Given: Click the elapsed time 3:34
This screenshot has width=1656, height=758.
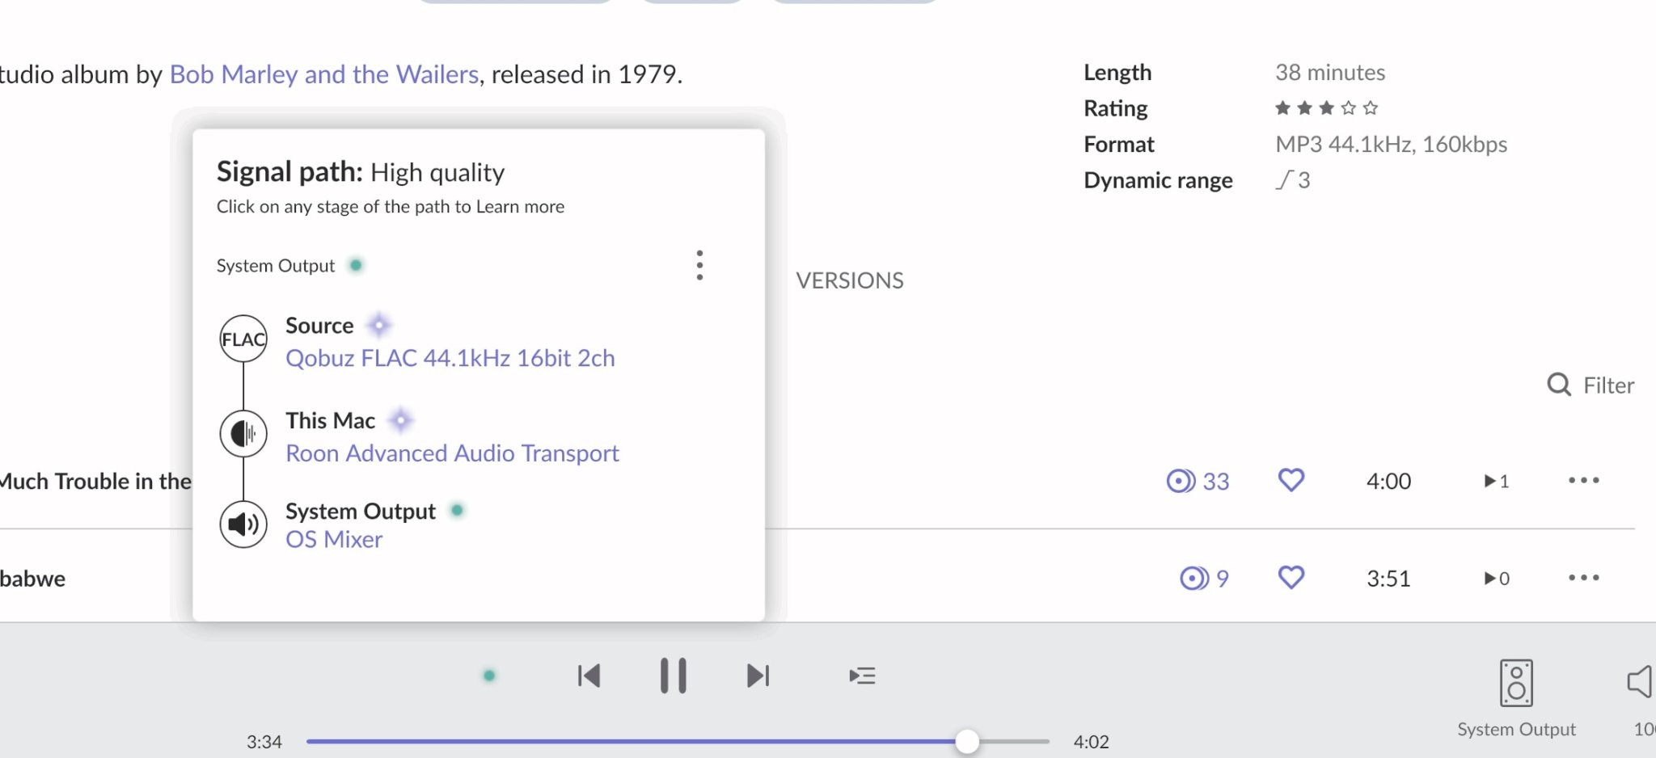Looking at the screenshot, I should 264,741.
